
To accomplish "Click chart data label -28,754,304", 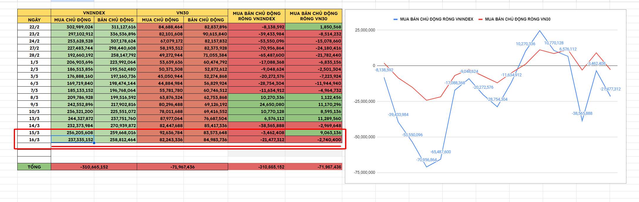I will tap(497, 99).
